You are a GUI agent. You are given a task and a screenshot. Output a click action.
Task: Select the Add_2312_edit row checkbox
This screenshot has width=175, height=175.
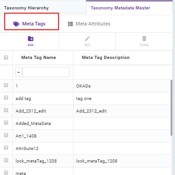(6, 110)
